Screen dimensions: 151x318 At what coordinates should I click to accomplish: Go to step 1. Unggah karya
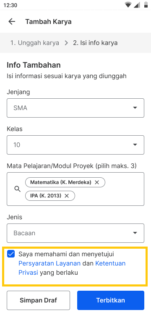35,43
